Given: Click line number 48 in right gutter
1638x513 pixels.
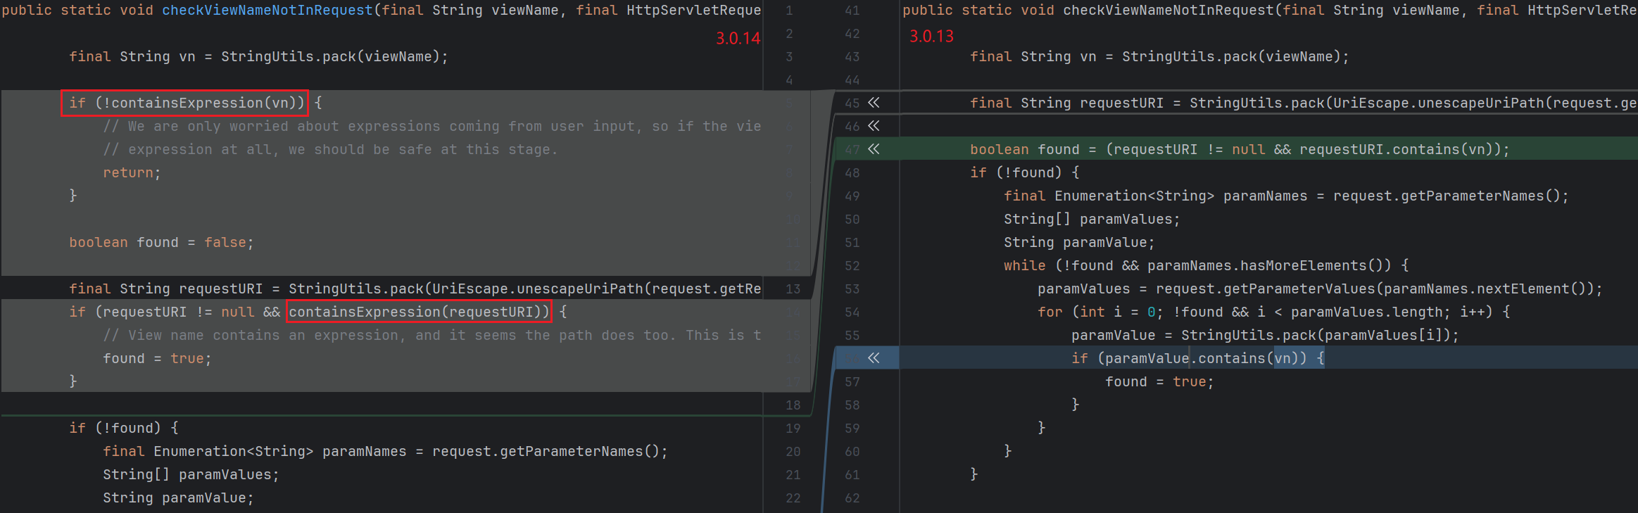Looking at the screenshot, I should [852, 172].
